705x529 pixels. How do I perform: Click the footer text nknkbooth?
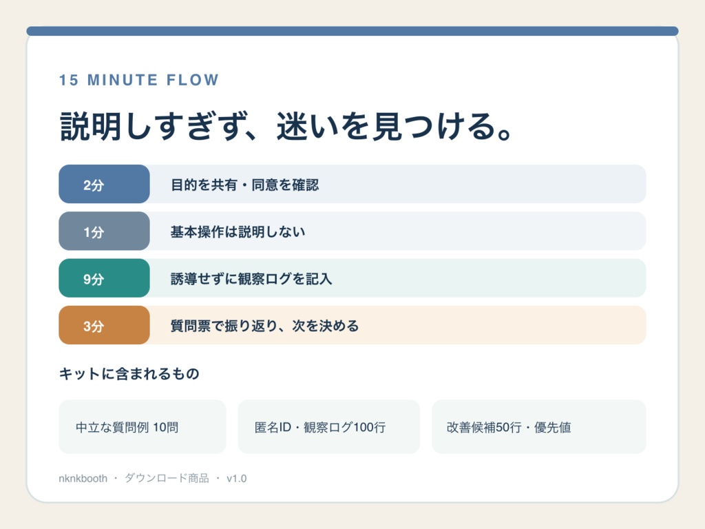point(83,478)
